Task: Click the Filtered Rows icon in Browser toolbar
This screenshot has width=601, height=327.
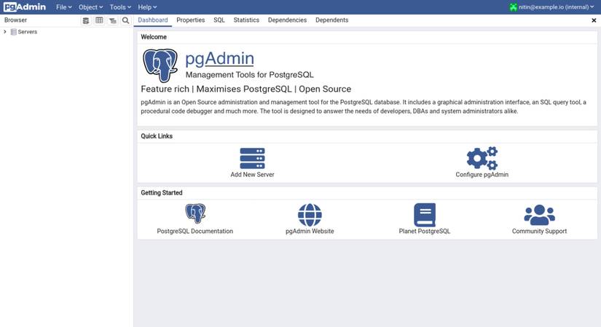Action: [112, 20]
